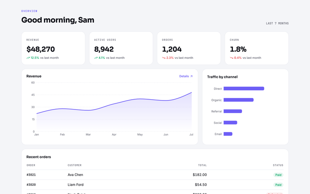Click the Jun label on revenue chart

(x=166, y=134)
